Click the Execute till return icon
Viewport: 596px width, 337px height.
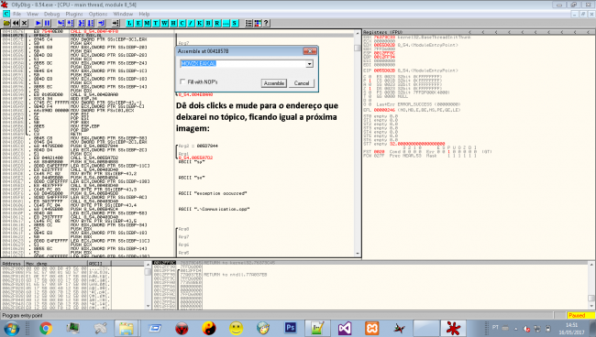102,23
